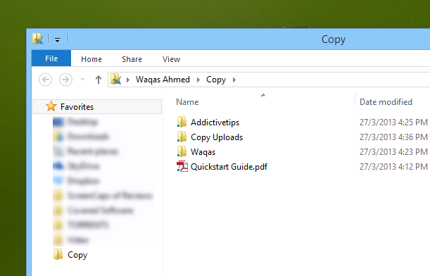Click the Copy folder icon in sidebar
Image resolution: width=430 pixels, height=276 pixels.
(58, 254)
